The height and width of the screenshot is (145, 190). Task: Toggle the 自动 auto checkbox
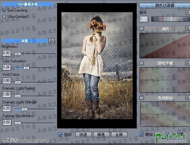[61, 135]
